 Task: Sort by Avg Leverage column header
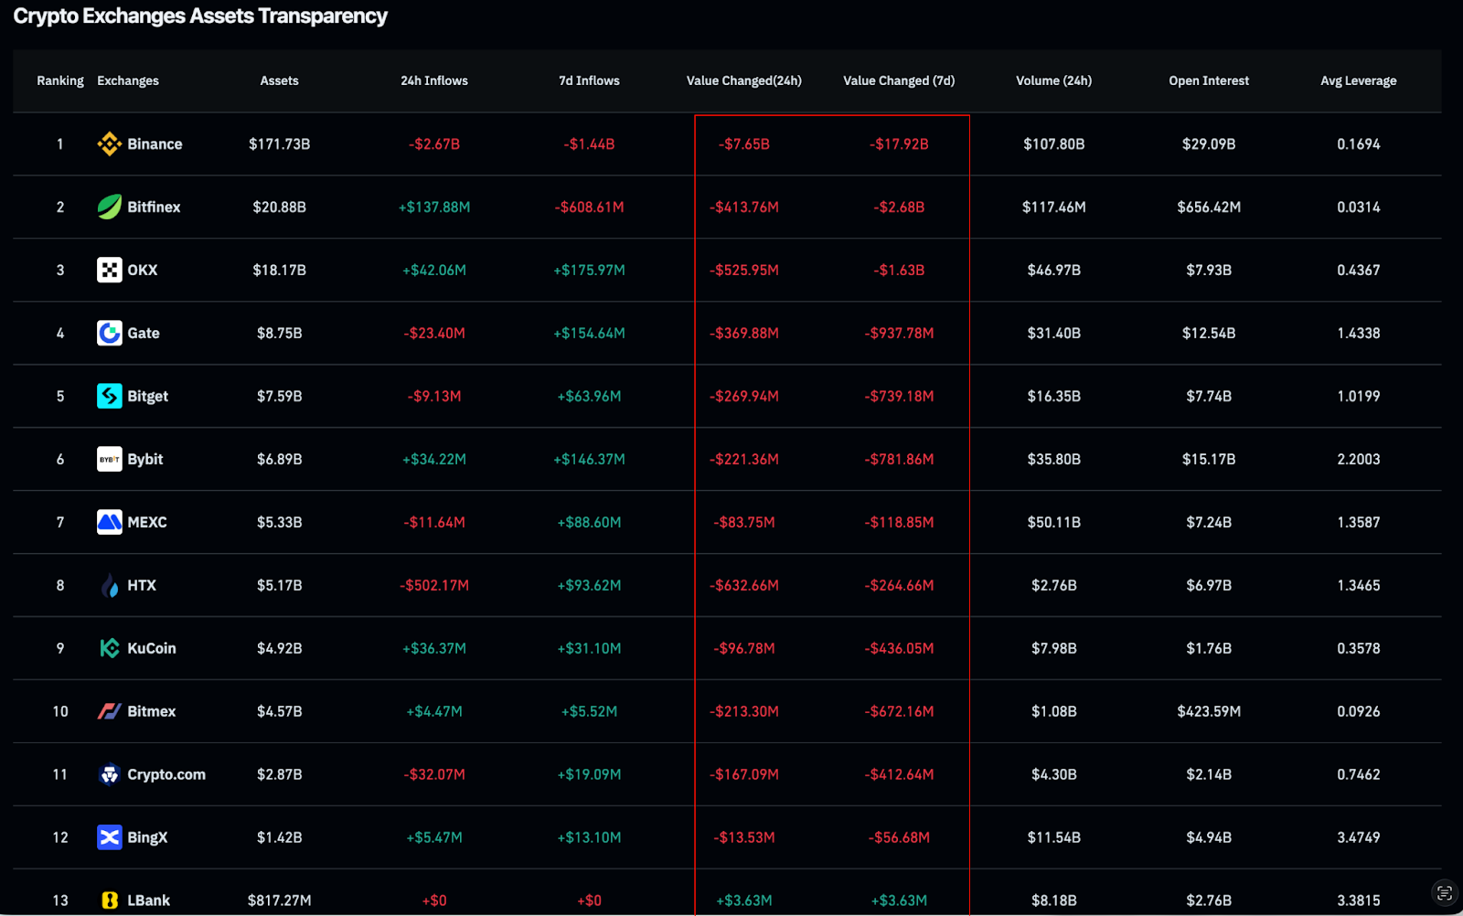coord(1358,81)
